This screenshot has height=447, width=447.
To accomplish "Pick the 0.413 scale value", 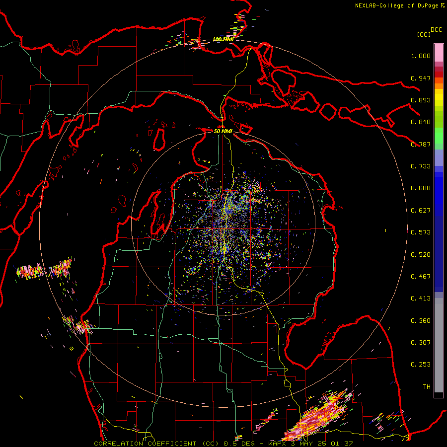I will click(421, 298).
